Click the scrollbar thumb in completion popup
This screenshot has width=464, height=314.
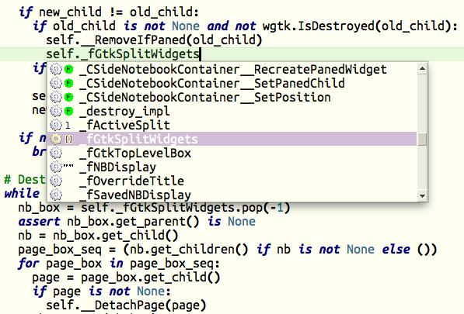tap(422, 140)
